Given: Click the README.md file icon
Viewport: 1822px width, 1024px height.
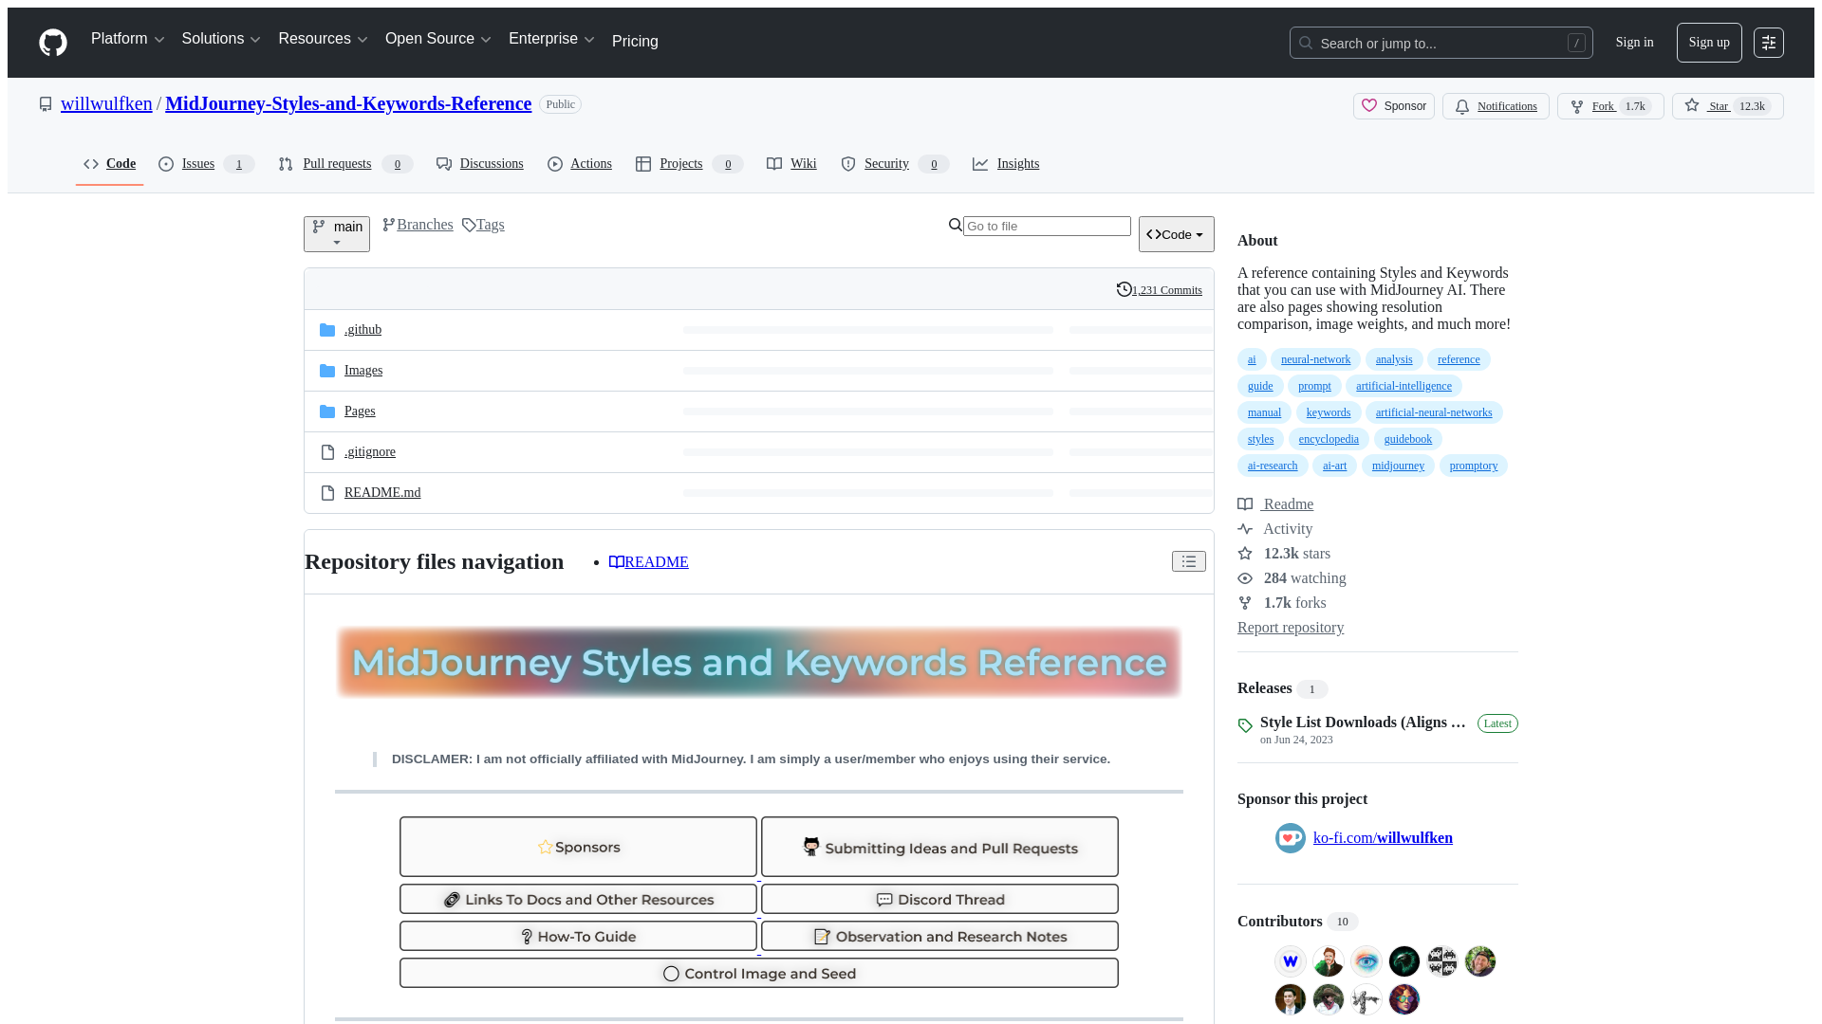Looking at the screenshot, I should click(326, 492).
